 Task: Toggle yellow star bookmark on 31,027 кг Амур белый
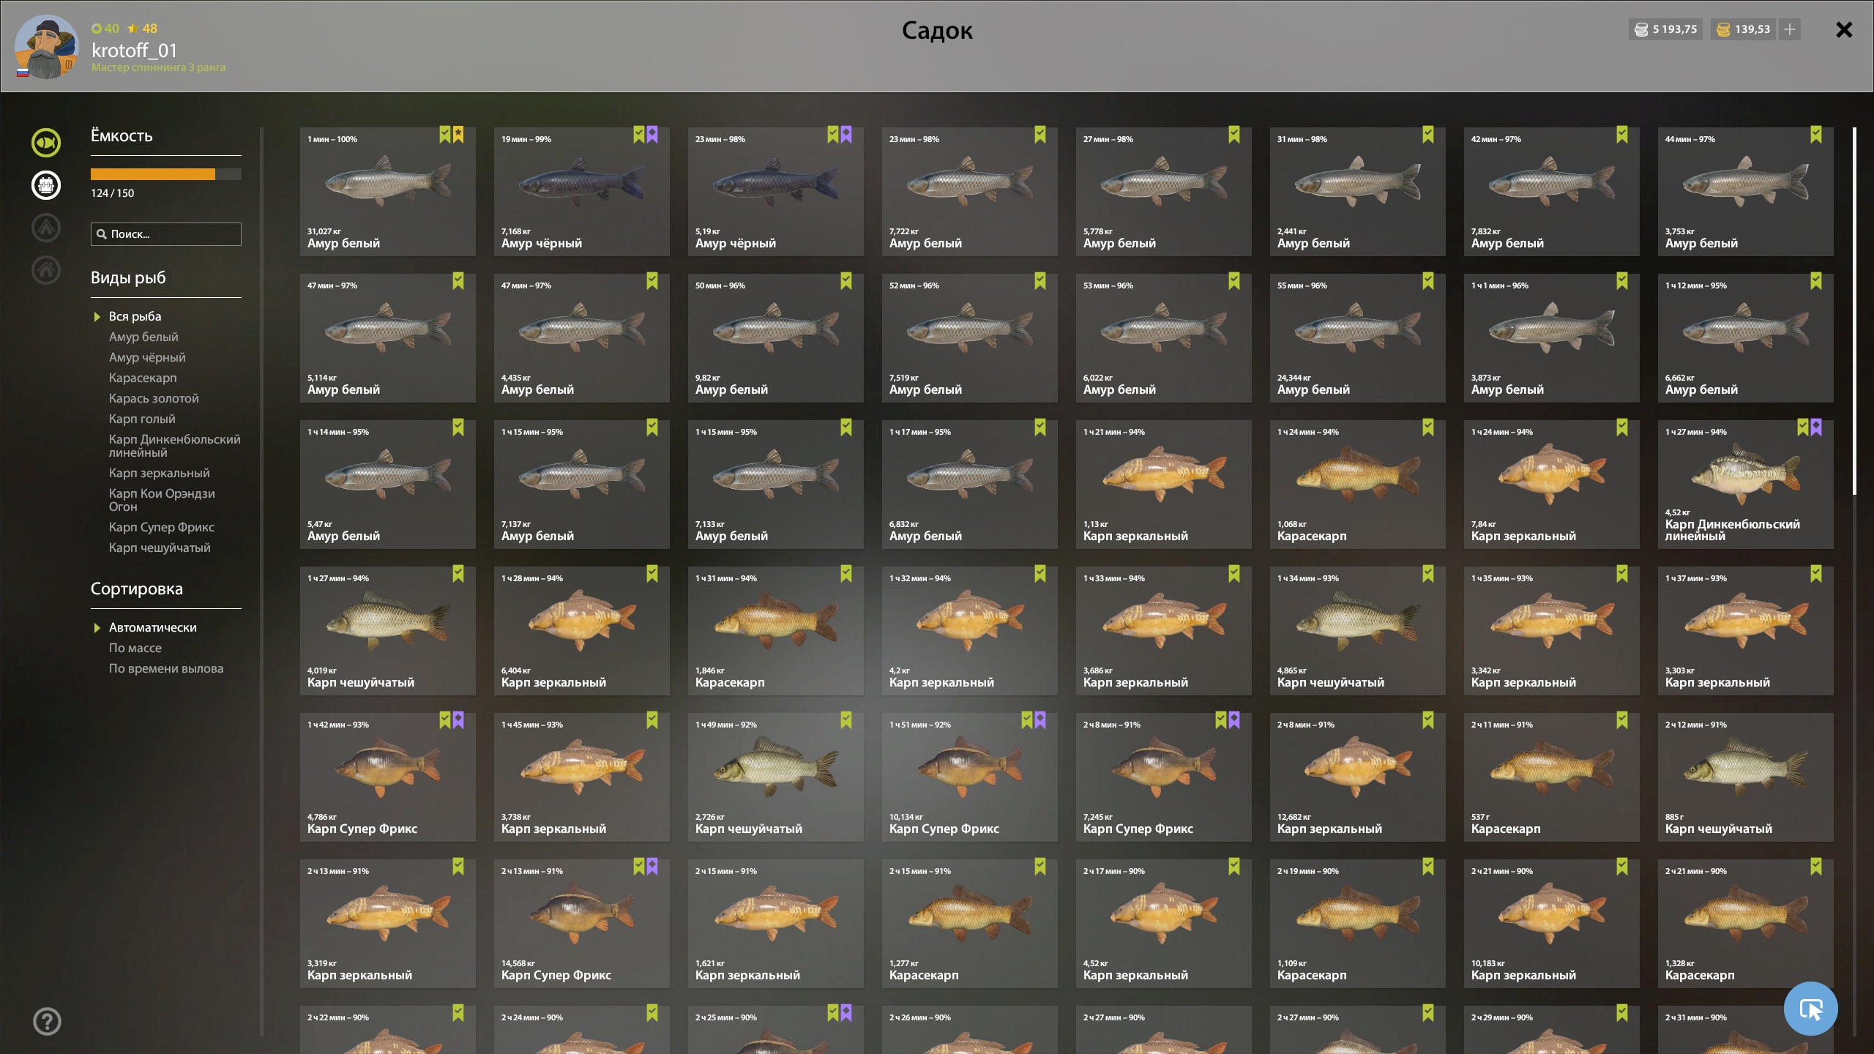click(x=458, y=135)
